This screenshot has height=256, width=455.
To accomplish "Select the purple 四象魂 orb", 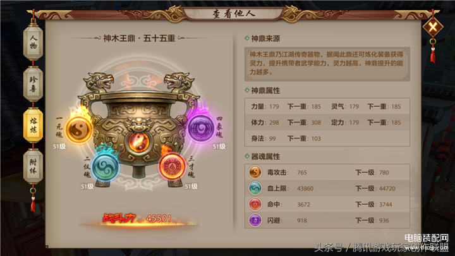I will pyautogui.click(x=200, y=128).
